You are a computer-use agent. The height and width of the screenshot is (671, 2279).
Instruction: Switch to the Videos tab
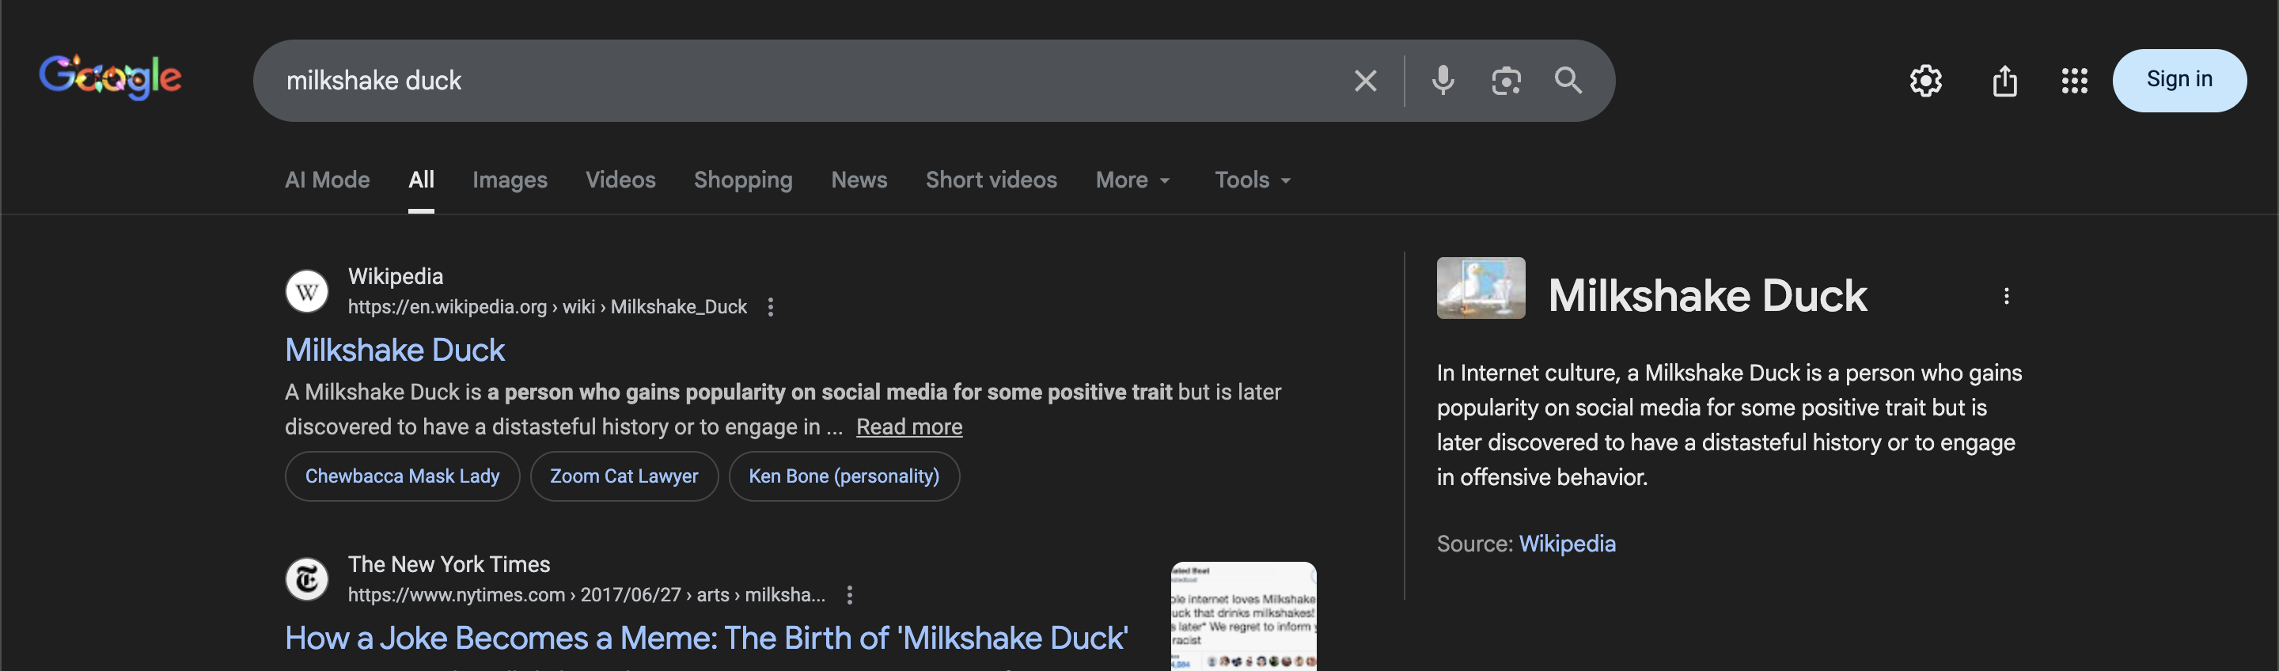click(620, 180)
